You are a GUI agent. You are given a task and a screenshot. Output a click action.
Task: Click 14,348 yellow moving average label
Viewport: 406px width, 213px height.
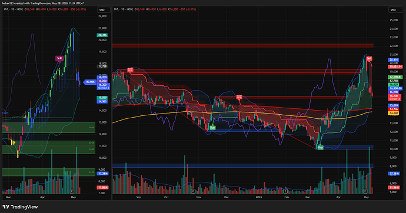pos(393,113)
